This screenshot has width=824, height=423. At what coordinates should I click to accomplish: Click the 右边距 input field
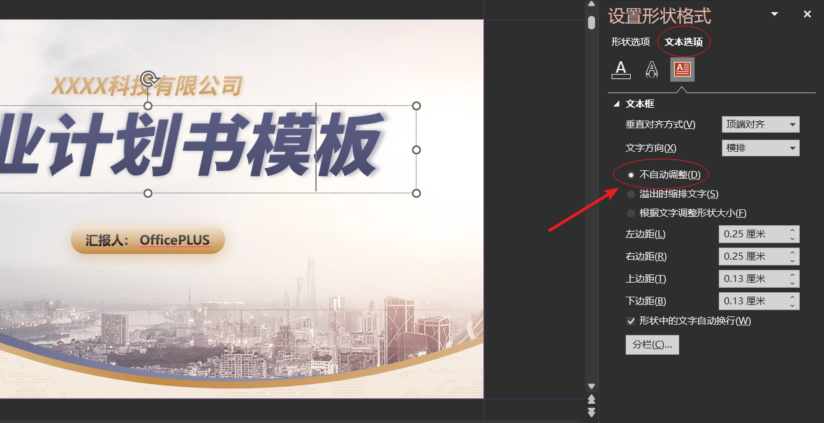coord(752,256)
